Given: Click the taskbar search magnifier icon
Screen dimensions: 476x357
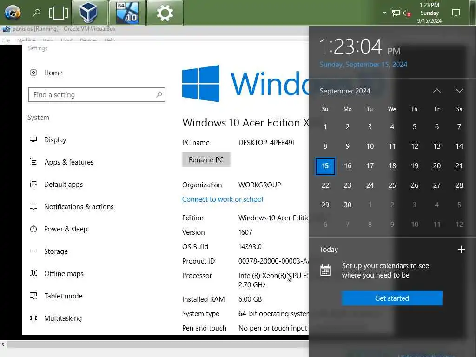Looking at the screenshot, I should 36,13.
